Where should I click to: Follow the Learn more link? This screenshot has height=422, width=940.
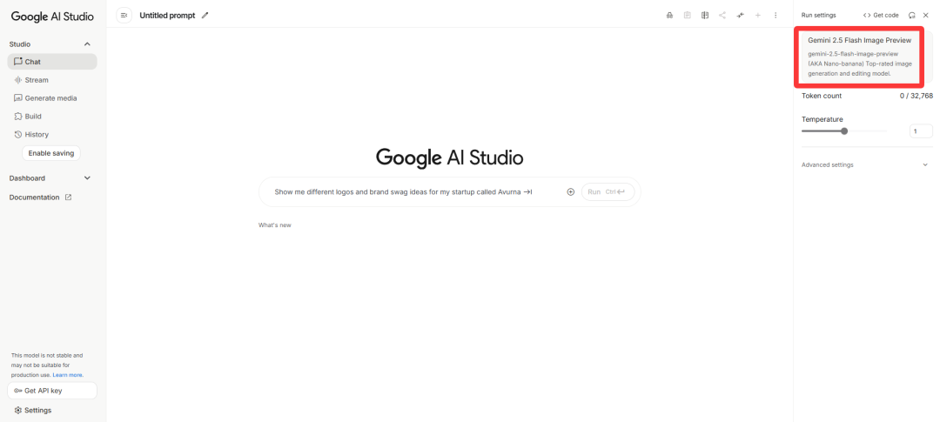[x=68, y=375]
